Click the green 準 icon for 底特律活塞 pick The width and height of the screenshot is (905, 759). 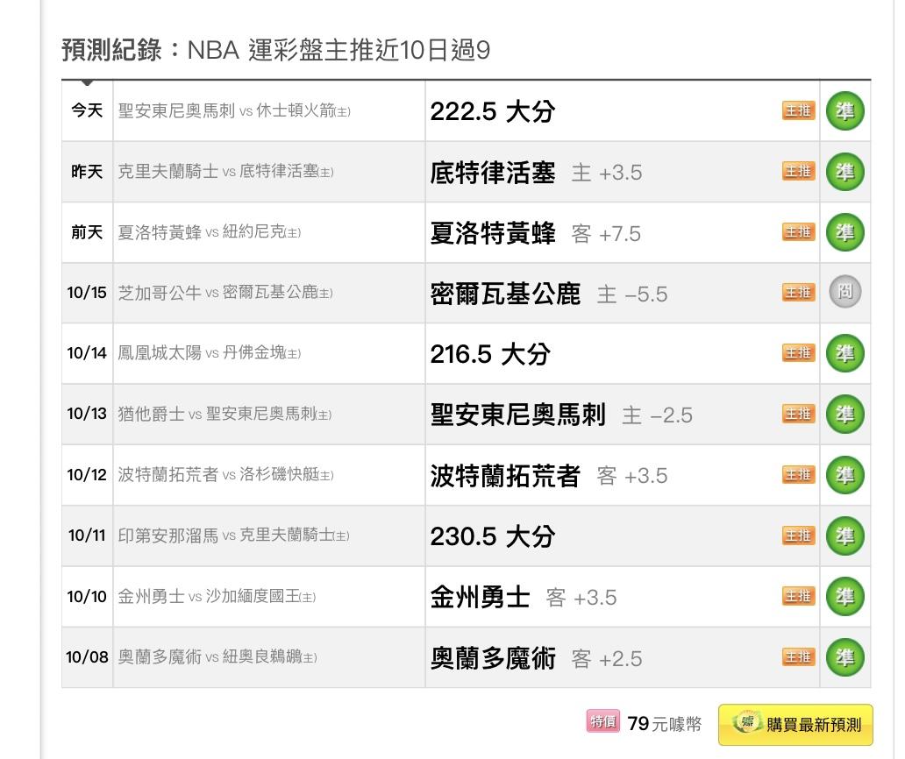(x=845, y=172)
